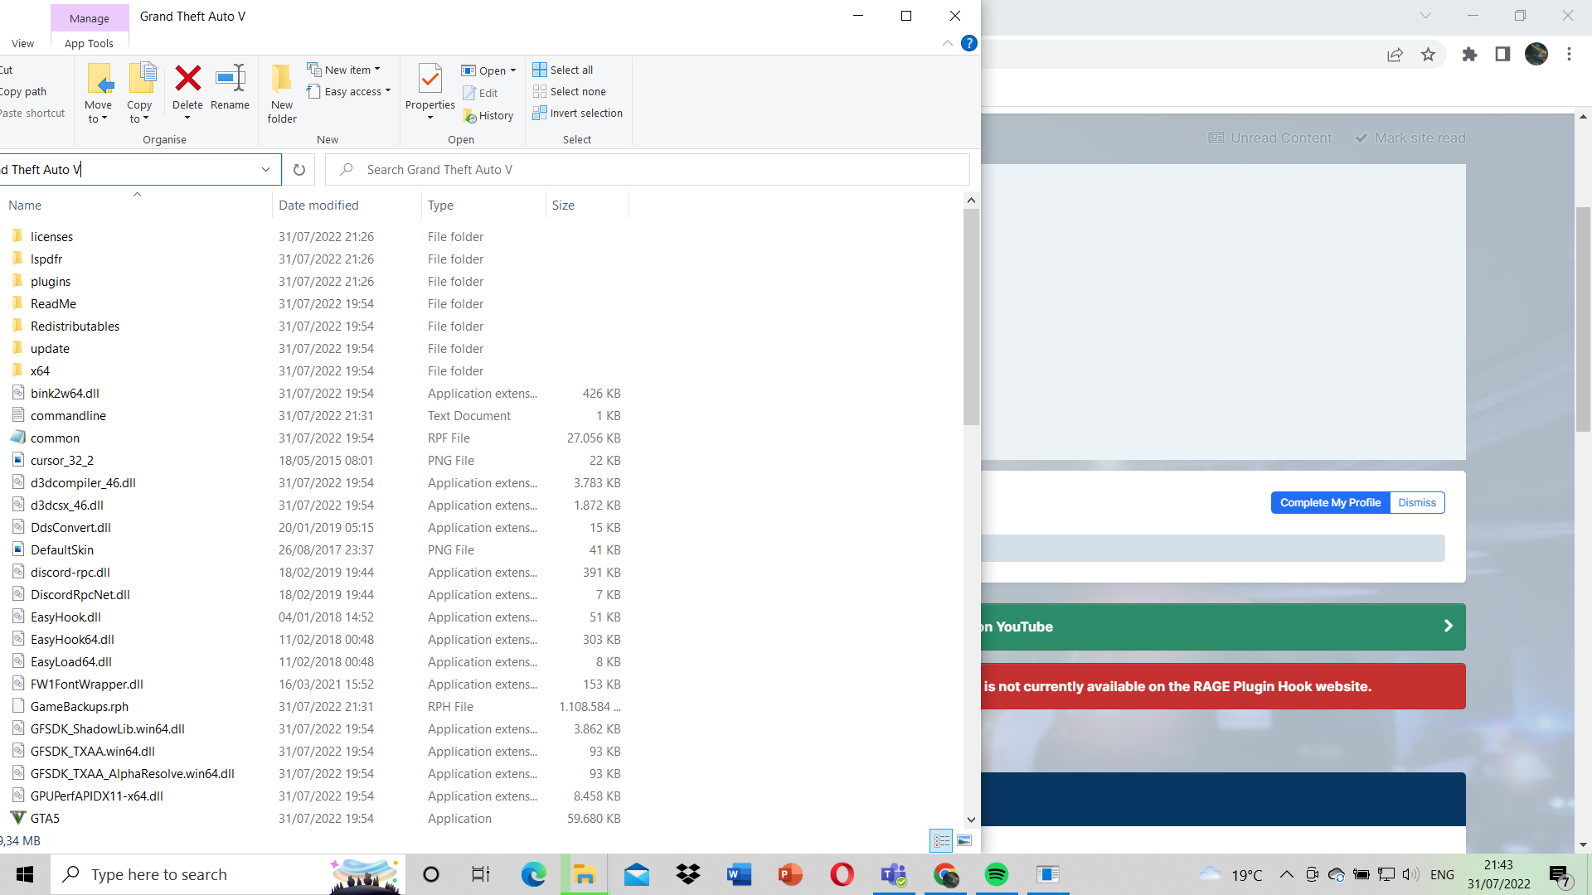Switch to details view layout toggle

pos(941,840)
